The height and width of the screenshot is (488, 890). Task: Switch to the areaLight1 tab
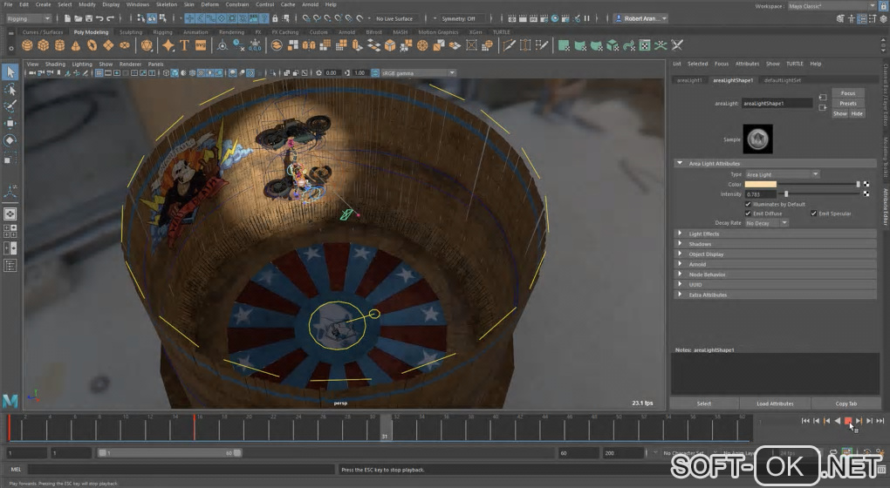click(x=689, y=80)
